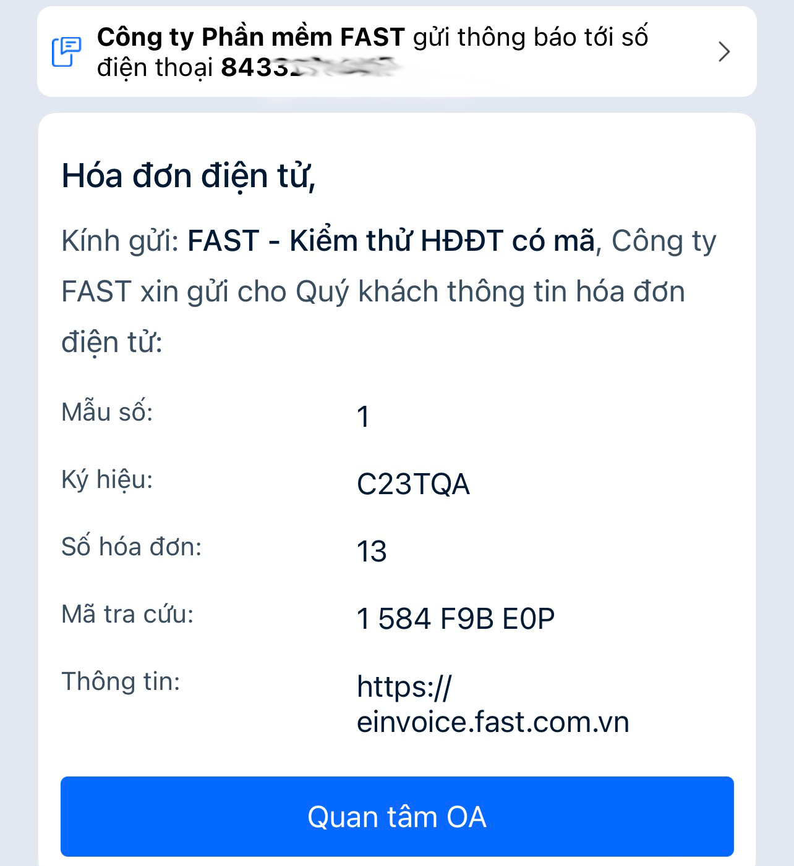Tap the Thông tin label
The width and height of the screenshot is (794, 866).
(x=121, y=681)
